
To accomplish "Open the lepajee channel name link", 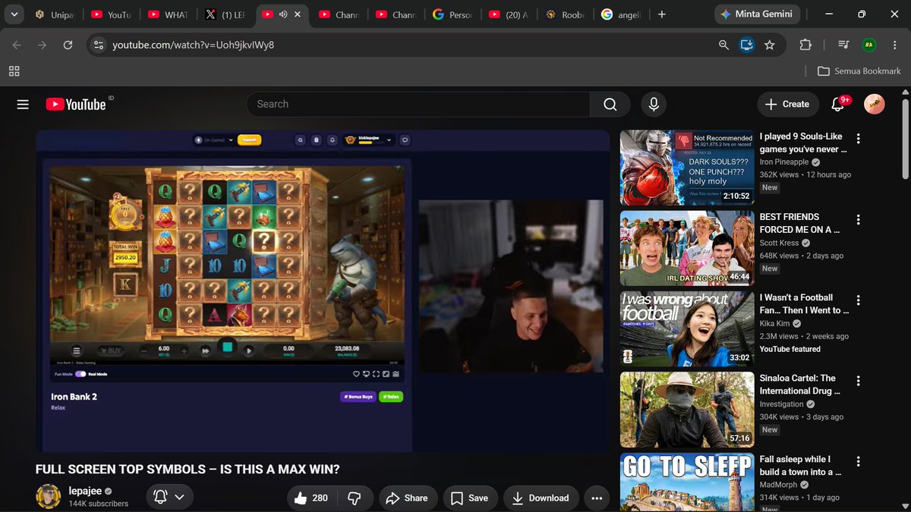I will click(86, 491).
